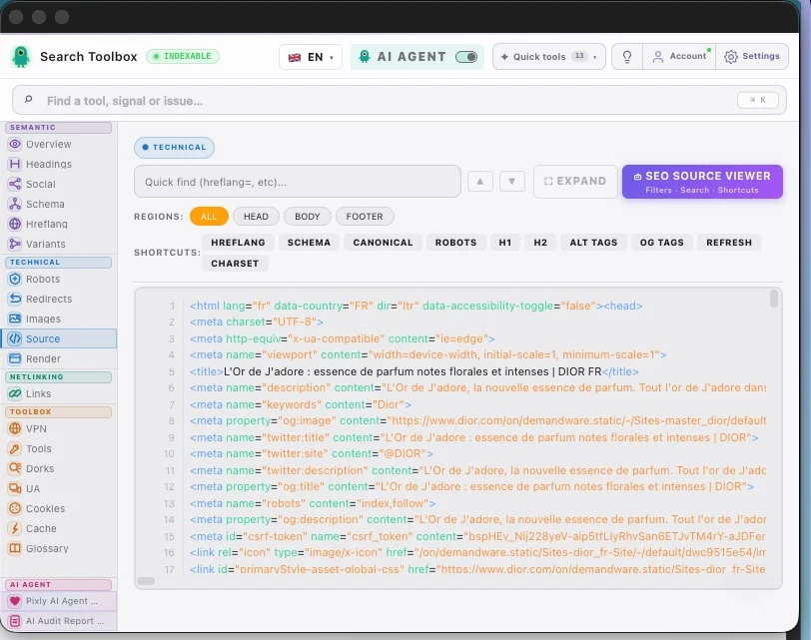The image size is (811, 640).
Task: Click the INDEXABLE status badge
Action: [x=183, y=56]
